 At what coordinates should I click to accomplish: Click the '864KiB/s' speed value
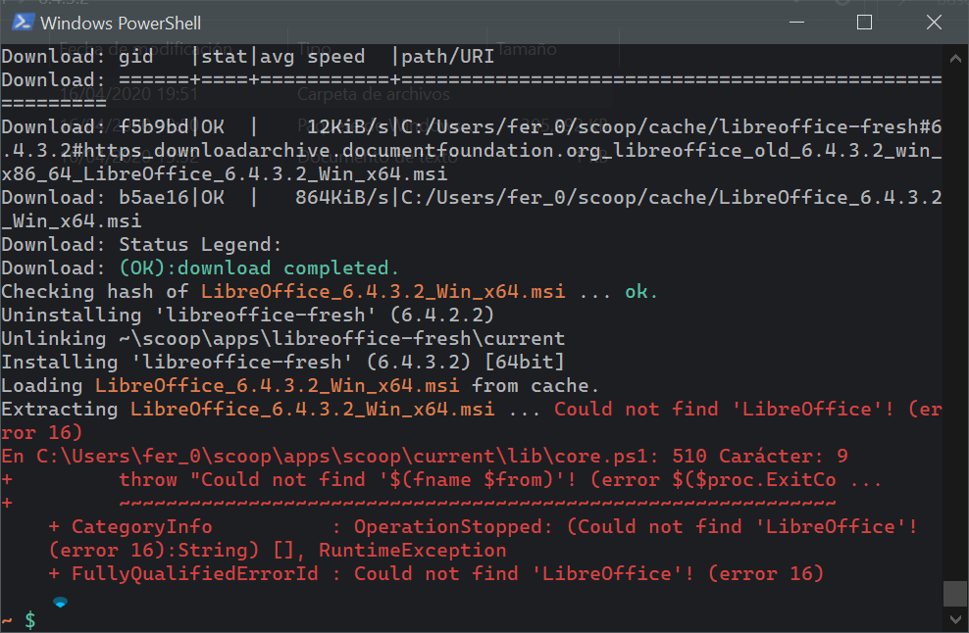click(341, 197)
